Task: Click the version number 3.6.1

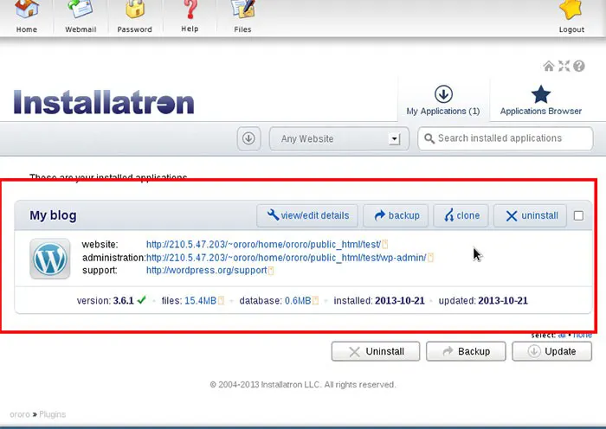Action: [x=123, y=300]
